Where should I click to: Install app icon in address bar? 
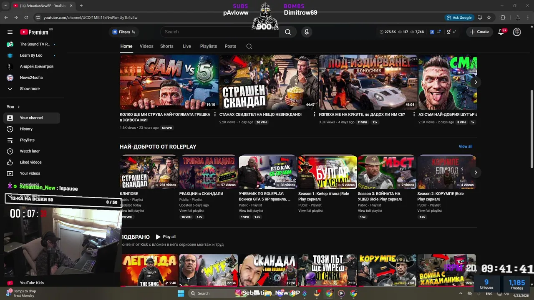(x=480, y=17)
